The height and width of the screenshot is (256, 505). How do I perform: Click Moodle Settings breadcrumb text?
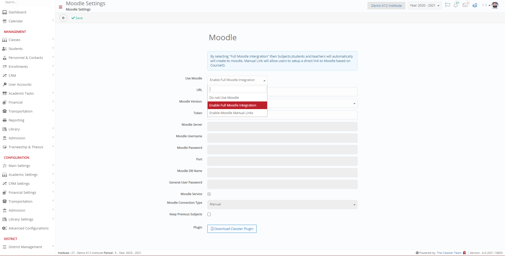pos(78,9)
